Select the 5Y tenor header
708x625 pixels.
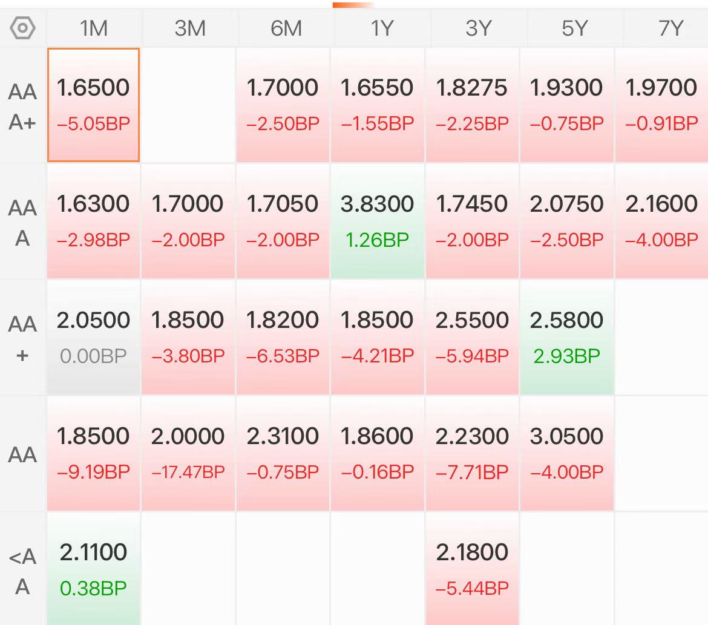[574, 28]
